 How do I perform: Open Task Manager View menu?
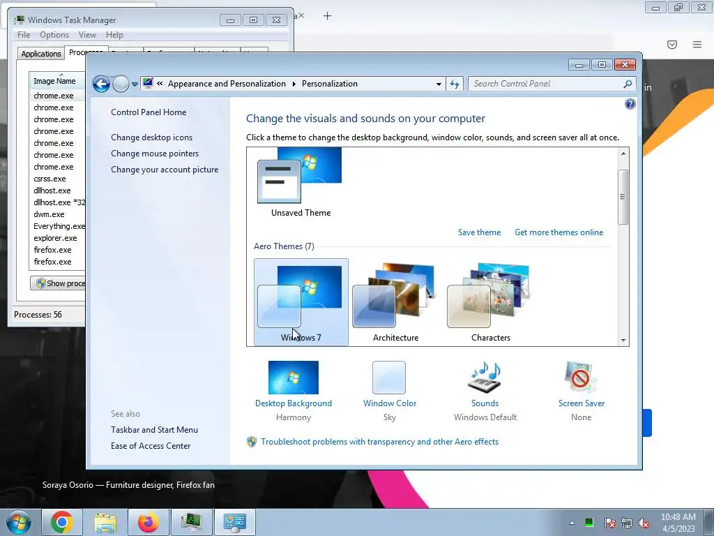tap(87, 35)
